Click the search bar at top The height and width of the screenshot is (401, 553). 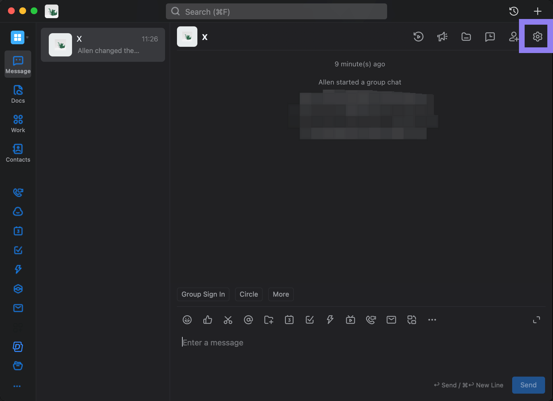[x=276, y=12]
